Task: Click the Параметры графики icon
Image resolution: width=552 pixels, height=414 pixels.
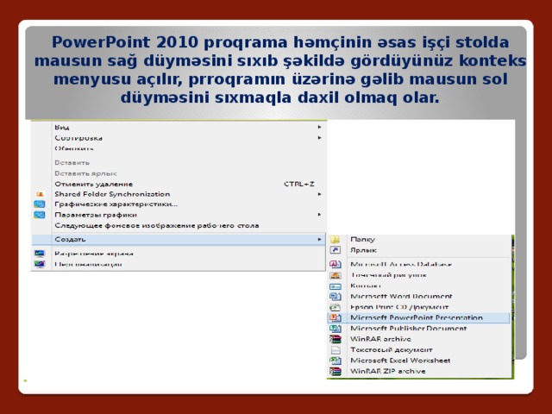Action: [x=40, y=215]
